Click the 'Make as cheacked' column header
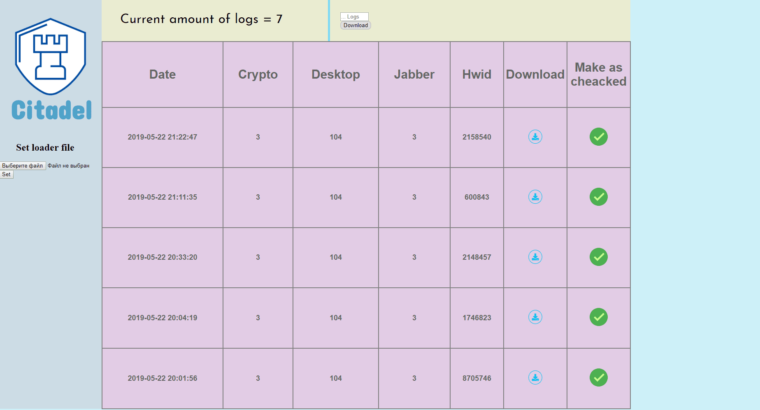760x410 pixels. 598,75
